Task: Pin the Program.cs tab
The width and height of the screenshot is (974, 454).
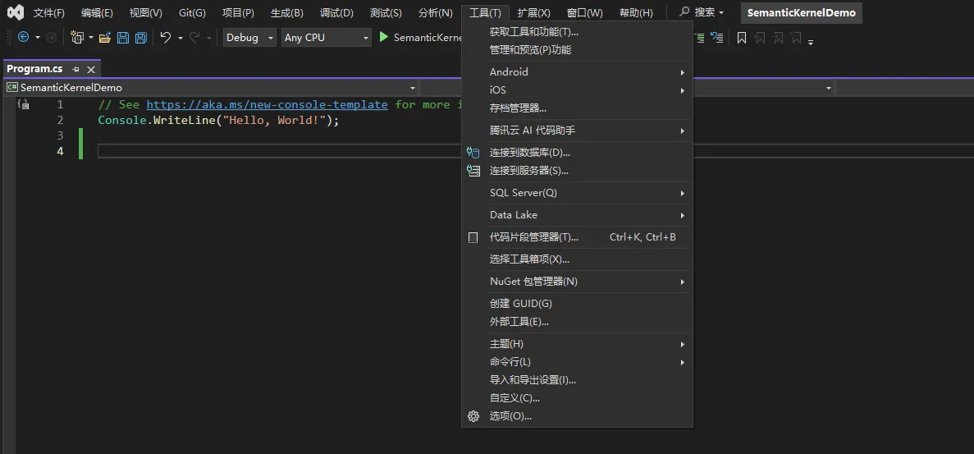Action: (x=75, y=69)
